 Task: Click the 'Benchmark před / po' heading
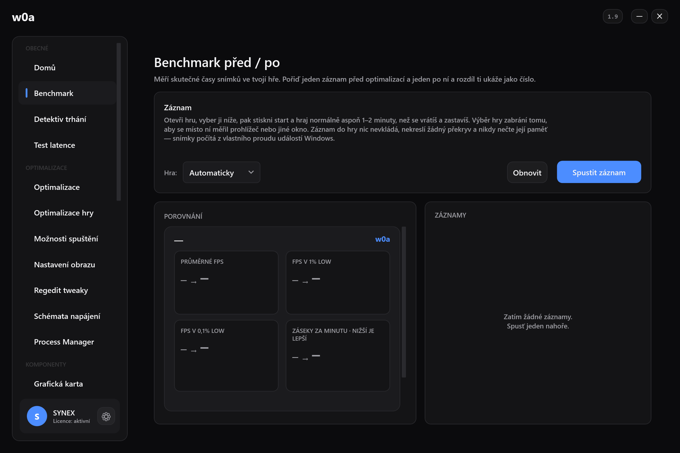coord(217,63)
